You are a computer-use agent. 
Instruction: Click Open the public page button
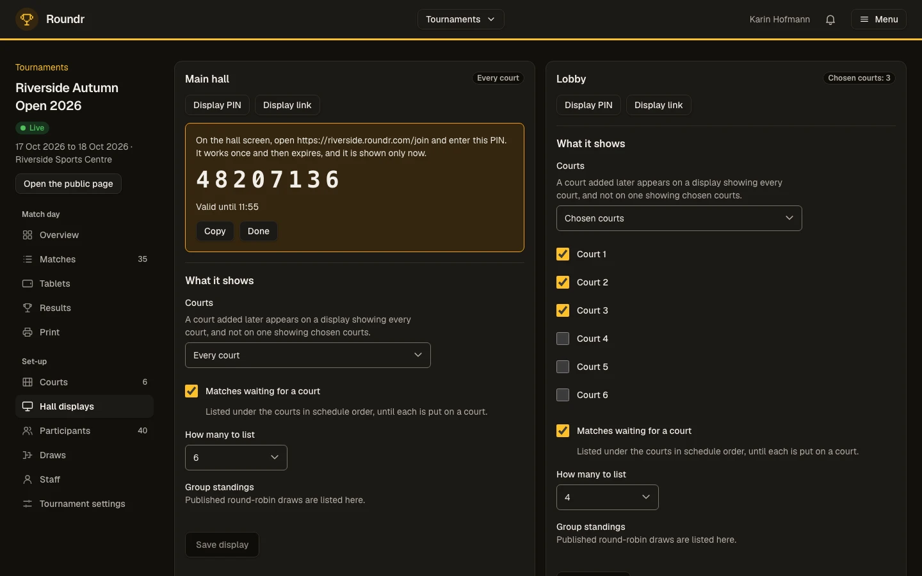69,184
